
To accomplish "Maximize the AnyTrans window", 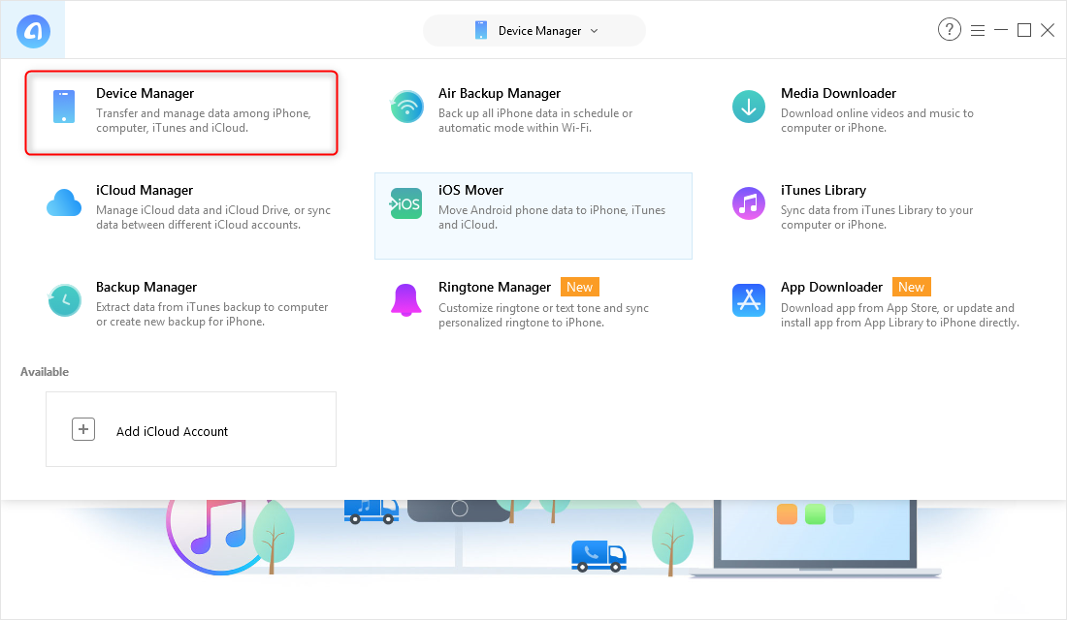I will pyautogui.click(x=1024, y=30).
